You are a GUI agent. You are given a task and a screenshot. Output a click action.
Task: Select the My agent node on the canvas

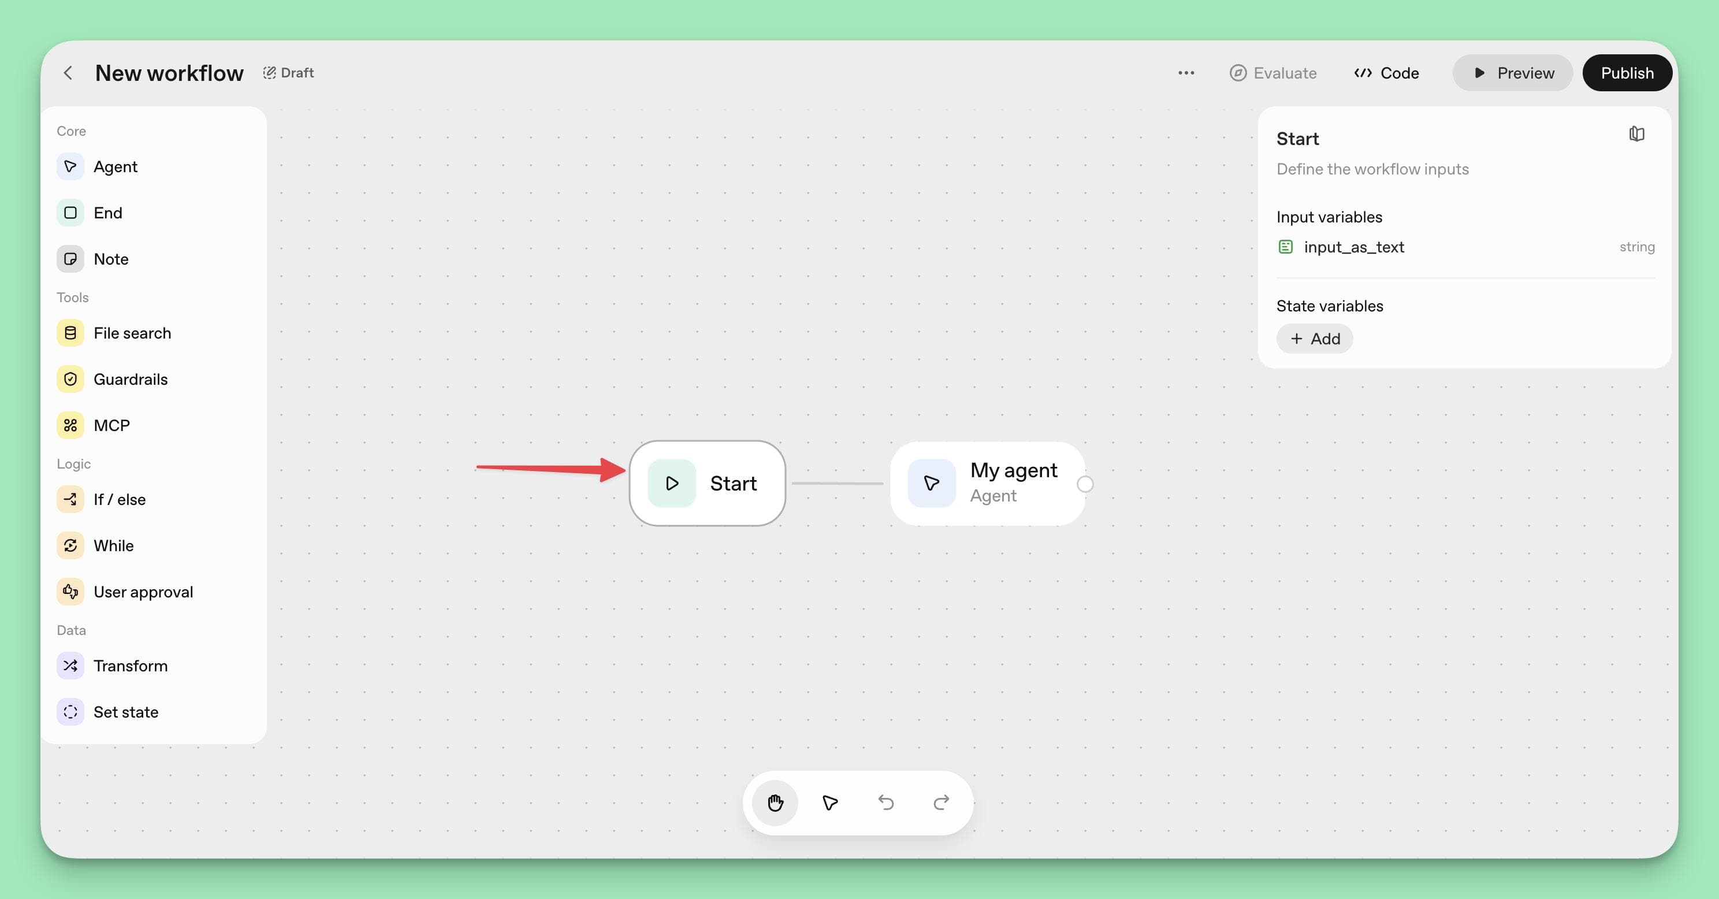[x=988, y=482]
